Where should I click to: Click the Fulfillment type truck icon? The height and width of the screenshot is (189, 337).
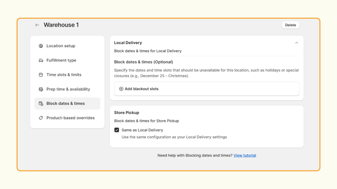pyautogui.click(x=41, y=60)
